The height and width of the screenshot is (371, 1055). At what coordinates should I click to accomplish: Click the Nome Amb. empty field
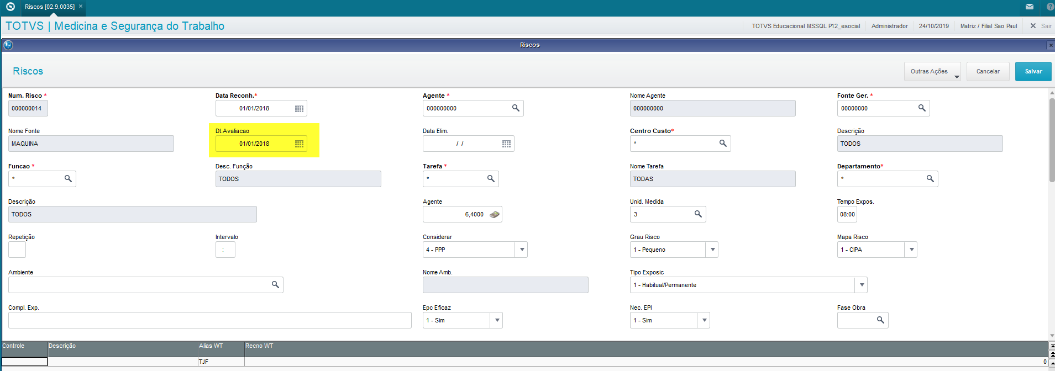[x=506, y=285]
